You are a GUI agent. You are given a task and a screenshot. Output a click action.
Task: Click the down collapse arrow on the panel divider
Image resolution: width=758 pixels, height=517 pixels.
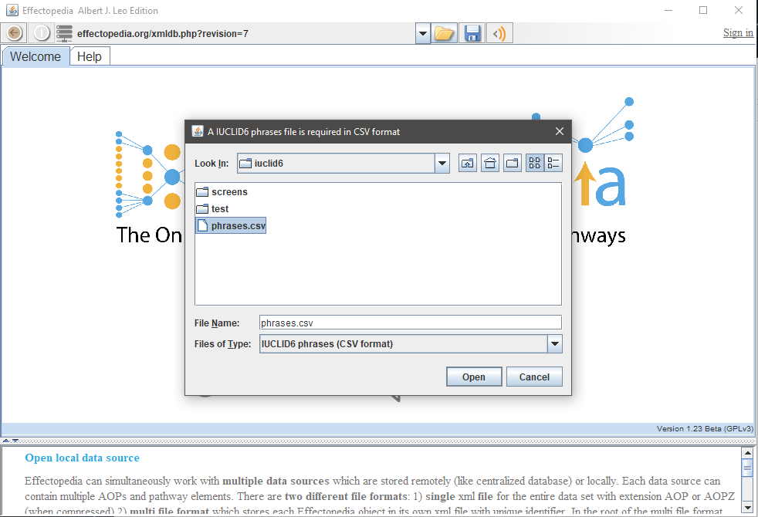(x=15, y=441)
